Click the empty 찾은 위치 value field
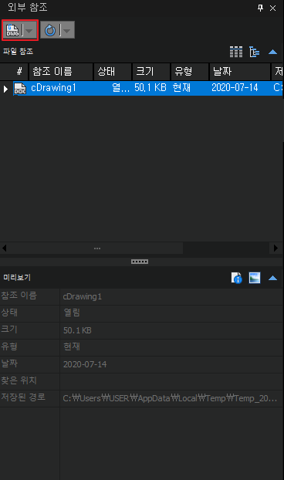 tap(171, 381)
